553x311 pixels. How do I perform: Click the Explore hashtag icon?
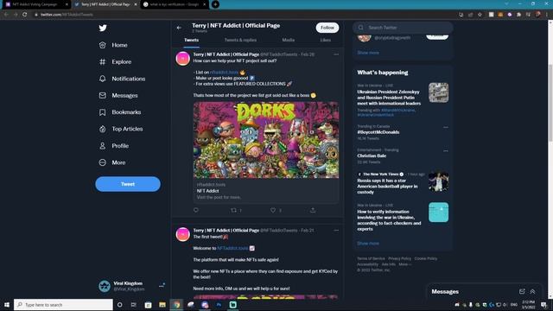(x=102, y=61)
